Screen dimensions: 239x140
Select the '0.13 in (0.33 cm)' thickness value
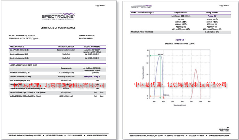pos(212,32)
